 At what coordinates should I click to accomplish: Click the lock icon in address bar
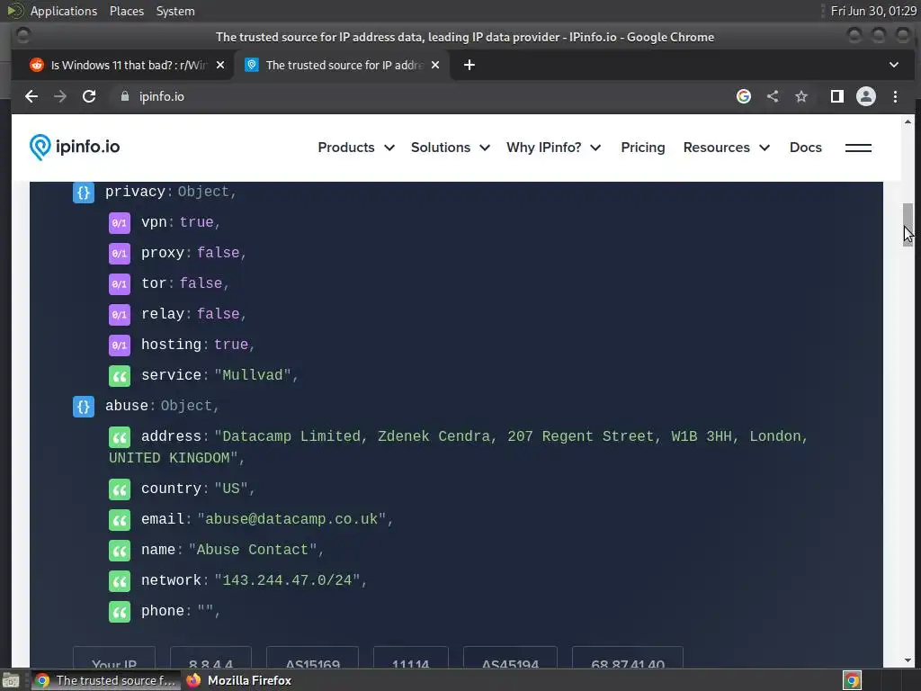pyautogui.click(x=124, y=96)
